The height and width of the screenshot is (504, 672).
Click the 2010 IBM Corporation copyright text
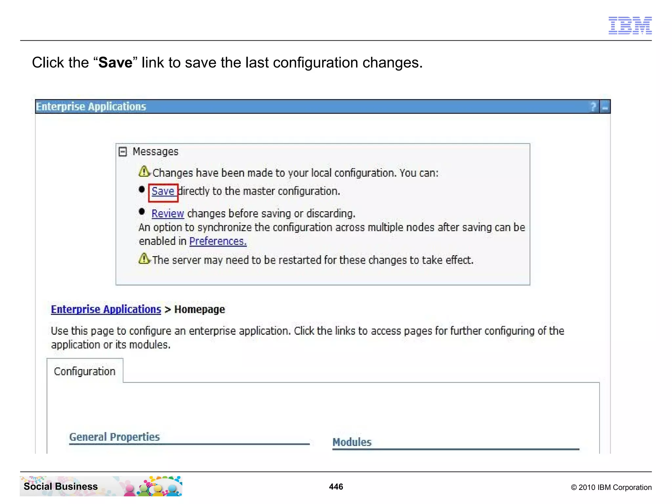[611, 487]
